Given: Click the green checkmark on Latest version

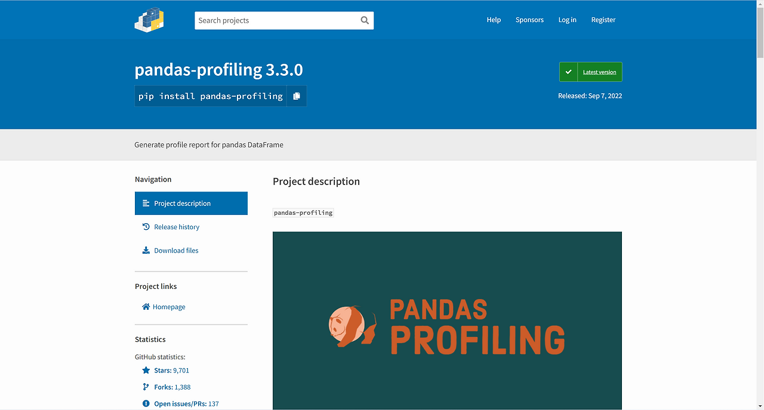Looking at the screenshot, I should (569, 72).
